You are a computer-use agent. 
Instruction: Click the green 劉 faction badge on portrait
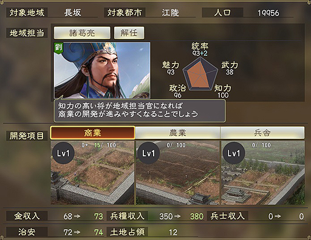coord(59,48)
